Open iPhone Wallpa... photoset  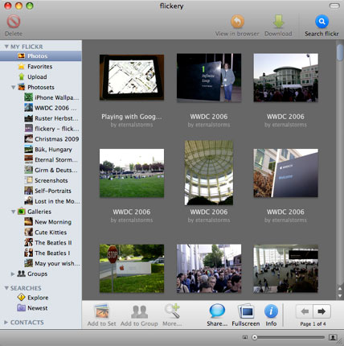click(x=41, y=97)
